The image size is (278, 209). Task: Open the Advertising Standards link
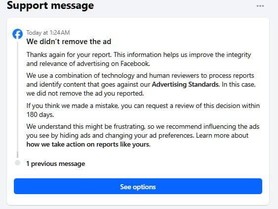click(186, 84)
